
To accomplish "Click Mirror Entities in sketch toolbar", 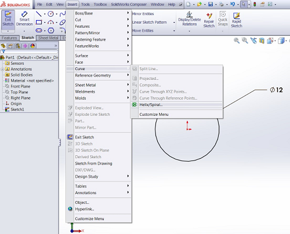I will 143,14.
